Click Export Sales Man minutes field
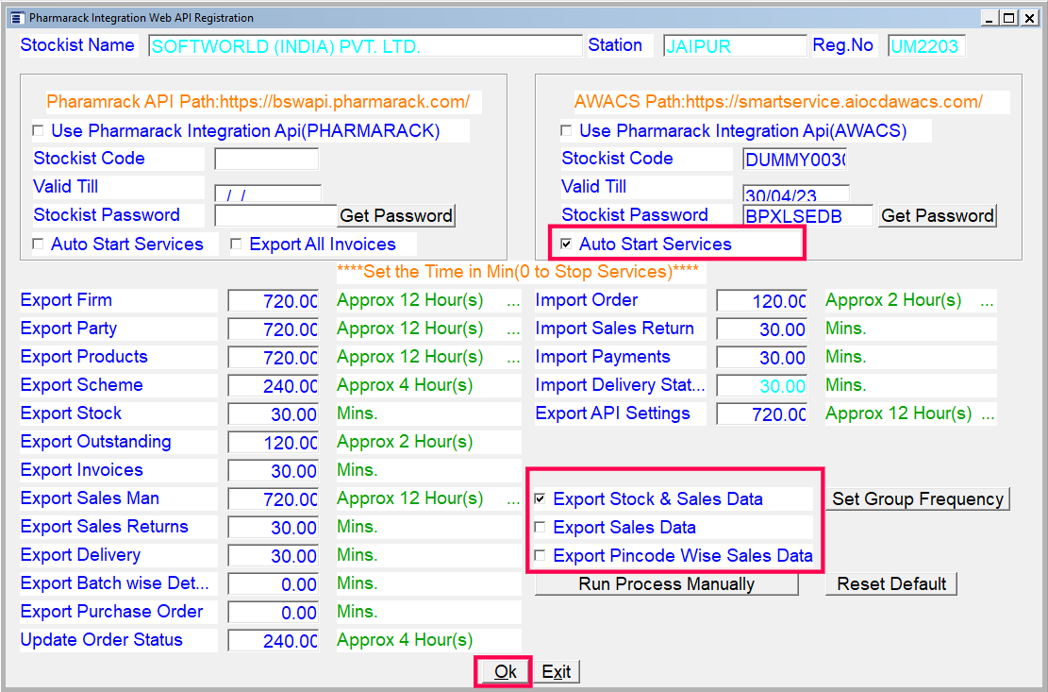This screenshot has height=692, width=1048. (x=274, y=498)
